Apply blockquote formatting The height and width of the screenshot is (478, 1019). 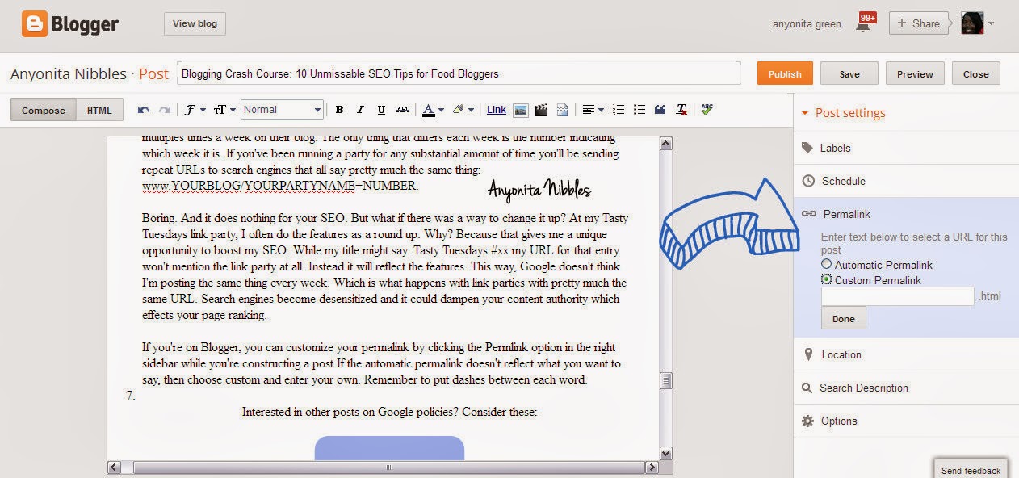pos(660,110)
